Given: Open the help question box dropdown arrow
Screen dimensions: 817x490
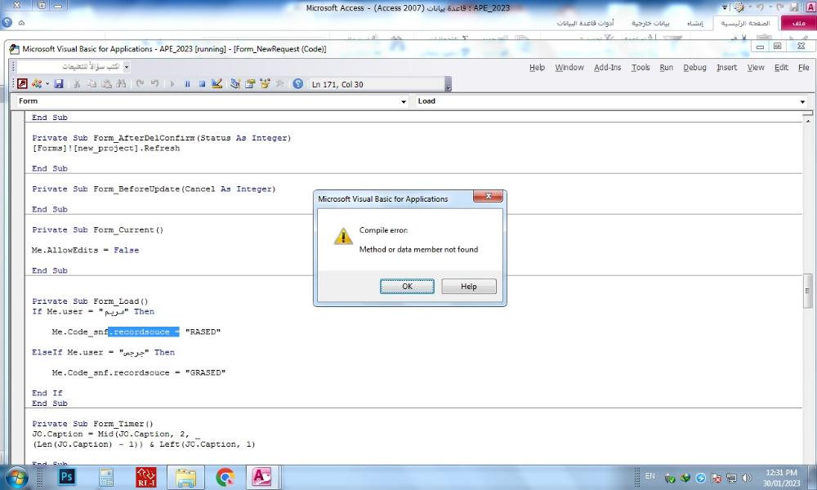Looking at the screenshot, I should (126, 67).
